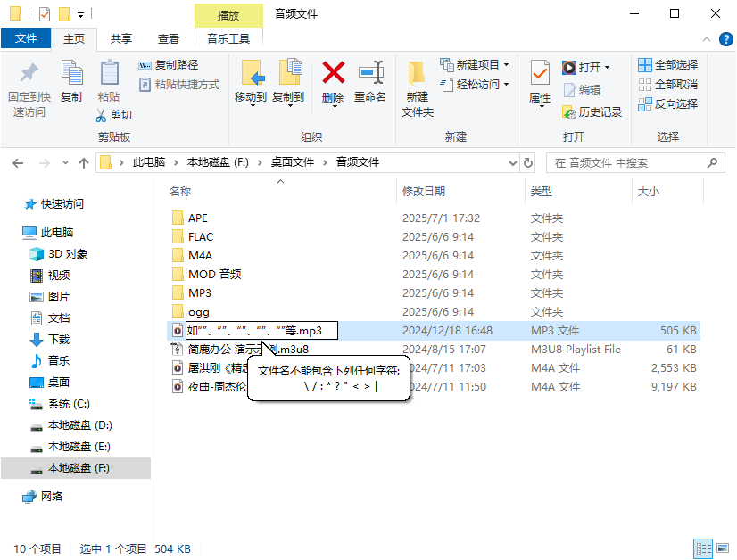Open the Quick Access Toolbar dropdown
737x560 pixels.
tap(79, 13)
